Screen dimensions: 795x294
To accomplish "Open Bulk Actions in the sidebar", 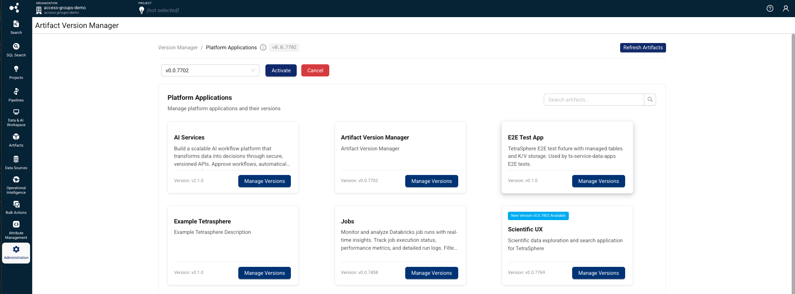I will point(16,207).
